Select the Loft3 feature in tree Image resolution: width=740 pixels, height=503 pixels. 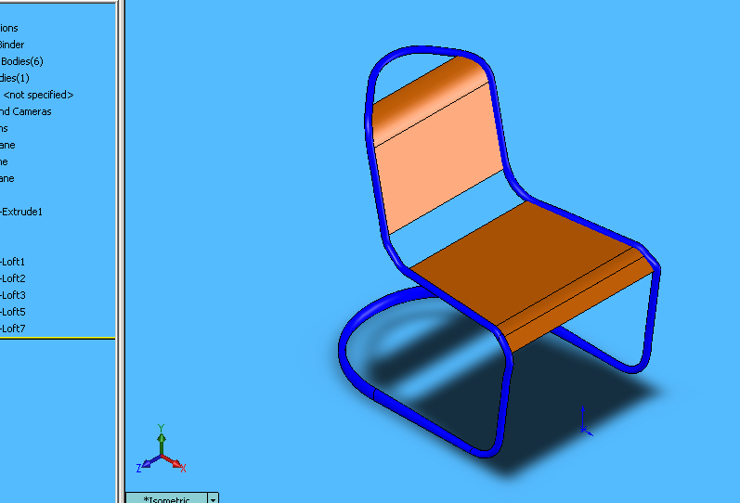tap(12, 295)
